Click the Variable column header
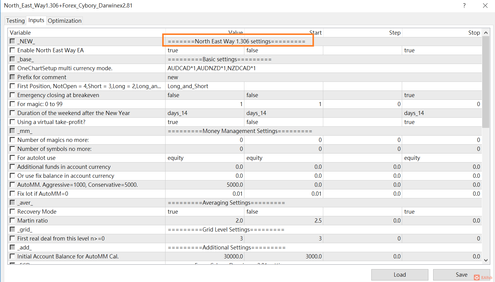The height and width of the screenshot is (282, 495). tap(87, 33)
